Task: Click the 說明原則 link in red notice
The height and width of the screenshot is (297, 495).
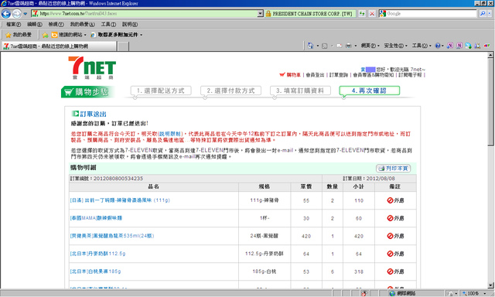Action: click(x=170, y=134)
